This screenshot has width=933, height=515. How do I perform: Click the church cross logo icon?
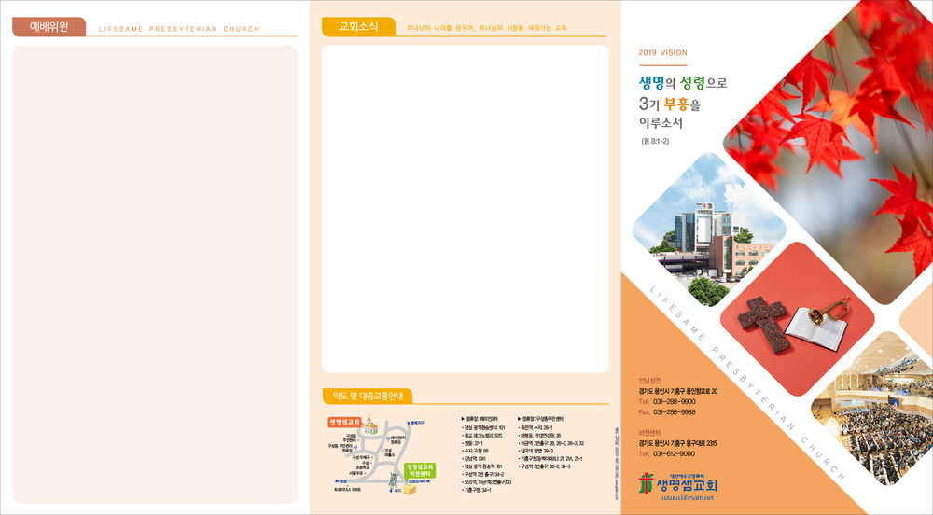pos(647,484)
